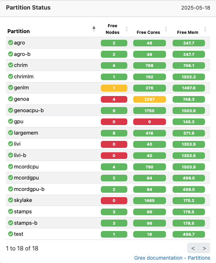Click the check icon next to chrimlm
Viewport: 216px width, 263px height.
point(11,77)
